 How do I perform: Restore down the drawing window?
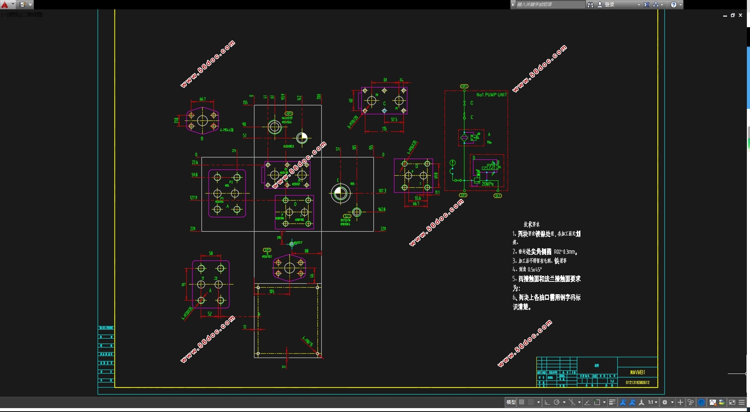click(x=732, y=15)
